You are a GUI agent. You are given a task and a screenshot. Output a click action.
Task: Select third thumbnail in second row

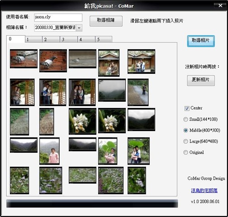(82, 92)
